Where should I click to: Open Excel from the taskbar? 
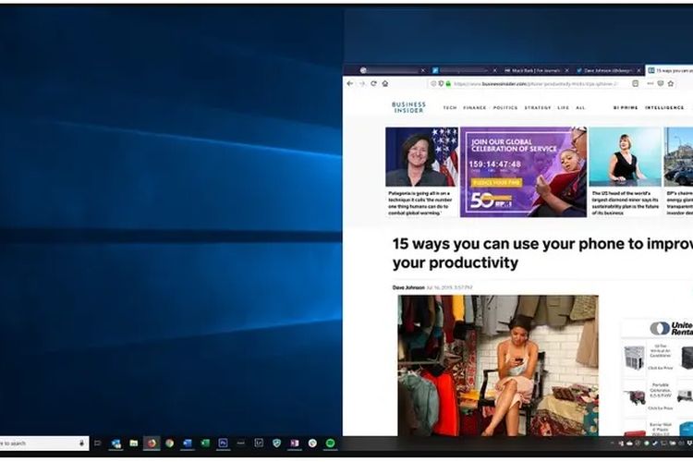[x=205, y=443]
